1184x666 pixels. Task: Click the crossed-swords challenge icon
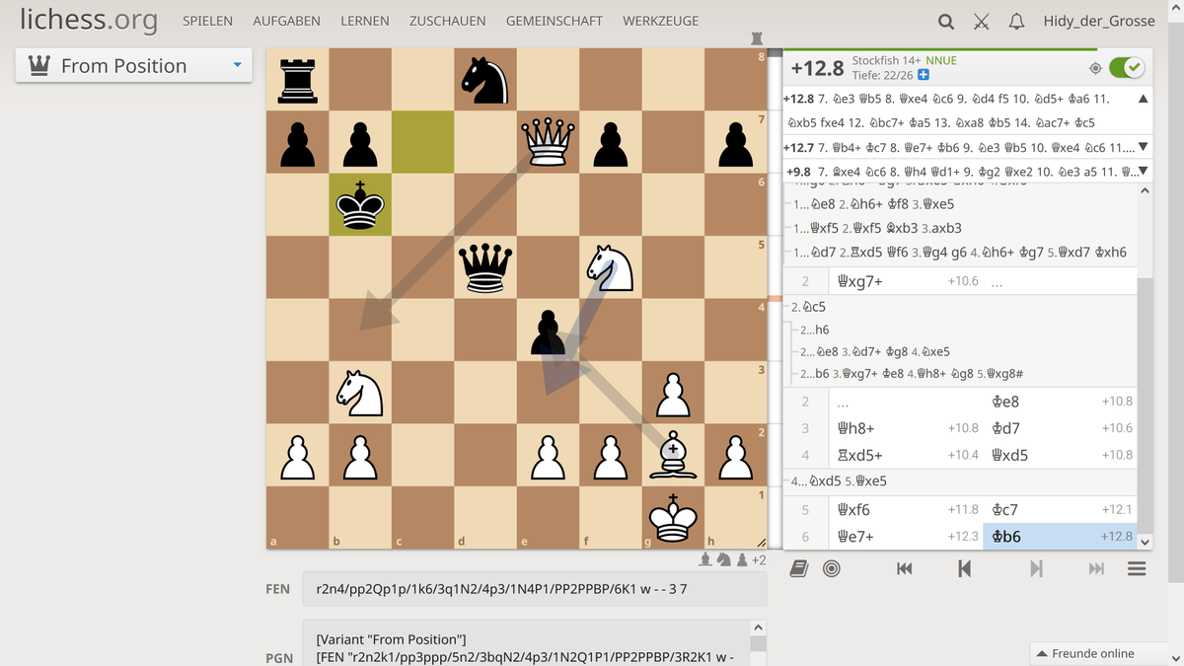pos(981,21)
